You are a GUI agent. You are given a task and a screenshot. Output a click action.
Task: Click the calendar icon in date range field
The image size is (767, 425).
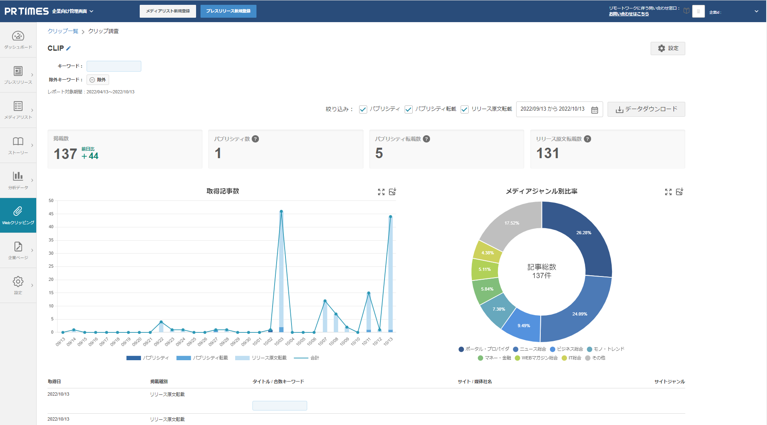tap(594, 110)
